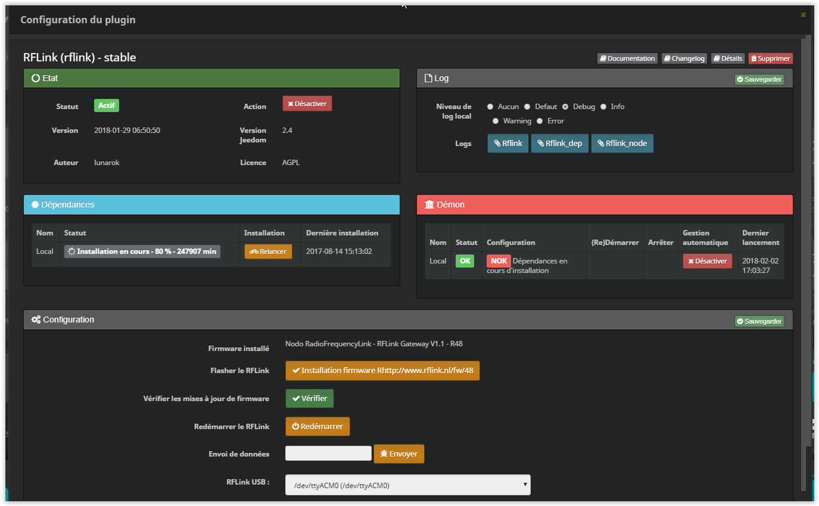Select the Info log level
The image size is (819, 506).
(603, 107)
